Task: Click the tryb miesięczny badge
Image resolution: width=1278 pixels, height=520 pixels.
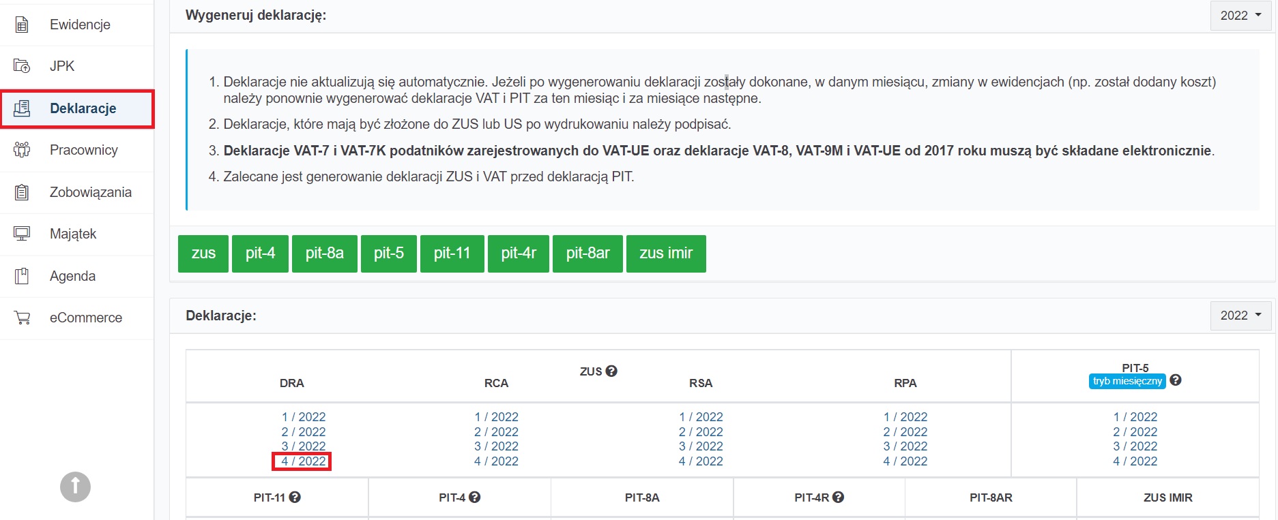Action: [1127, 381]
